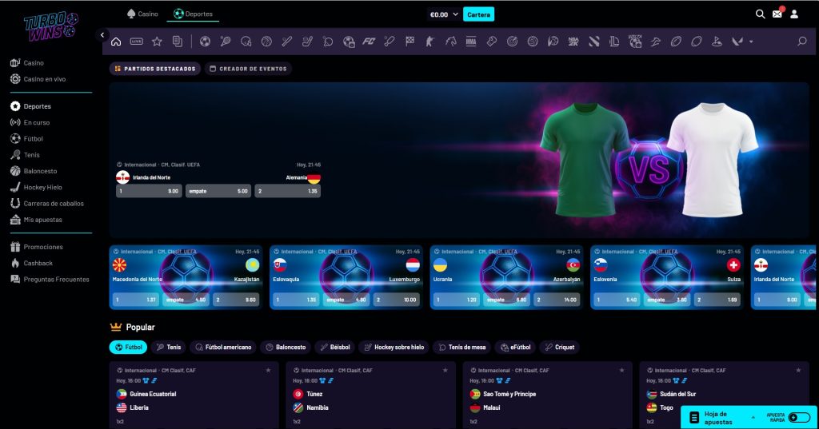Click the home icon in sports toolbar
Screen dimensions: 819x429
click(116, 42)
